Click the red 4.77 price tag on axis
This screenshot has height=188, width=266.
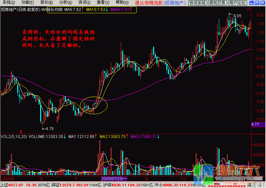[255, 124]
